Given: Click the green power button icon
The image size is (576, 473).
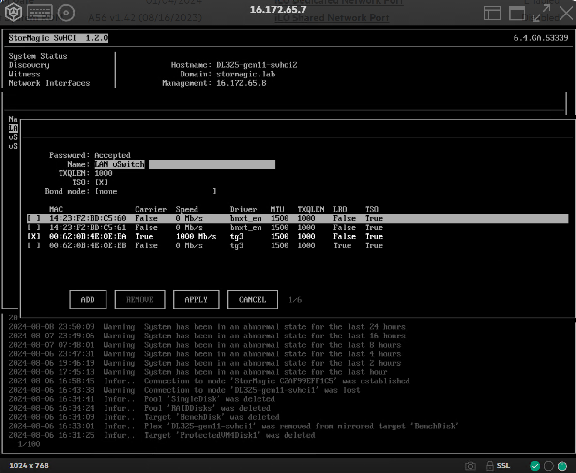Looking at the screenshot, I should (562, 466).
